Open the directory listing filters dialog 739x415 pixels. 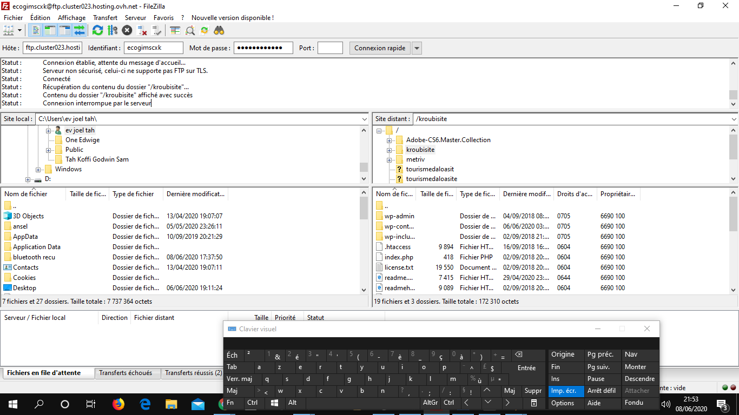tap(175, 30)
